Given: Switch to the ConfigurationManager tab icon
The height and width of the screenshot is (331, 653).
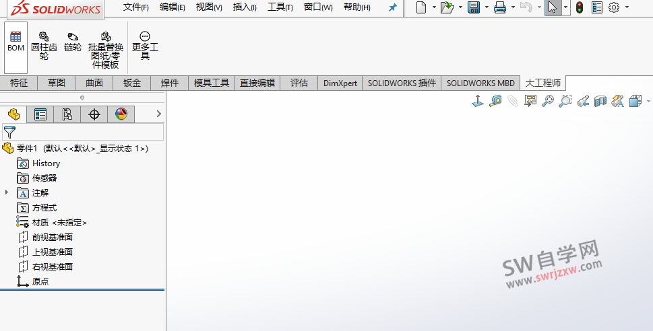Looking at the screenshot, I should click(67, 114).
